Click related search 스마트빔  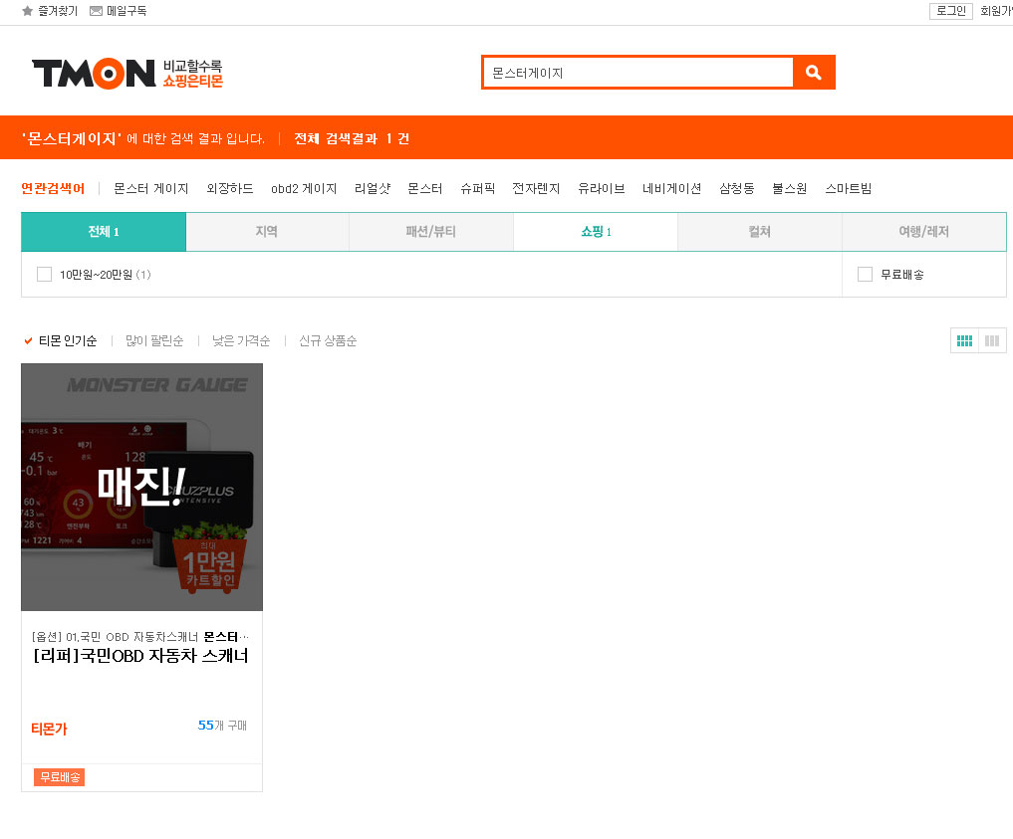(849, 188)
